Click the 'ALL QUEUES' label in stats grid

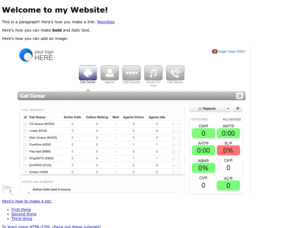coord(232,119)
